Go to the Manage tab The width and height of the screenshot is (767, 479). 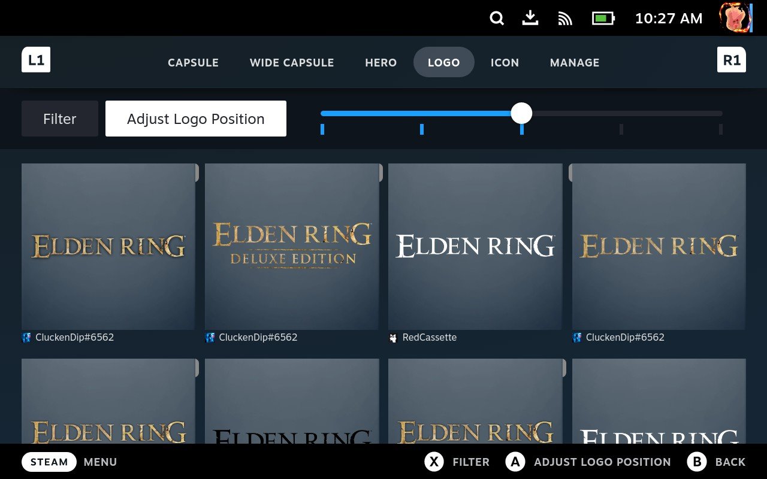pyautogui.click(x=574, y=62)
